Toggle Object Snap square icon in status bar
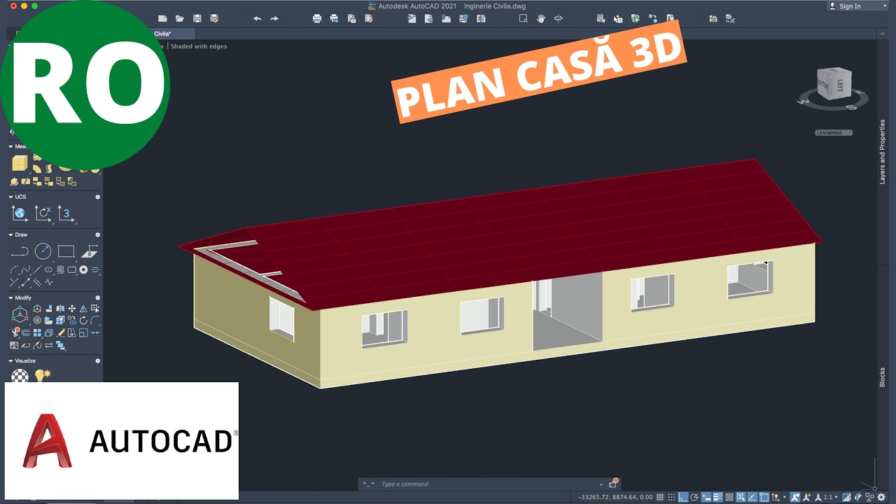 [764, 497]
